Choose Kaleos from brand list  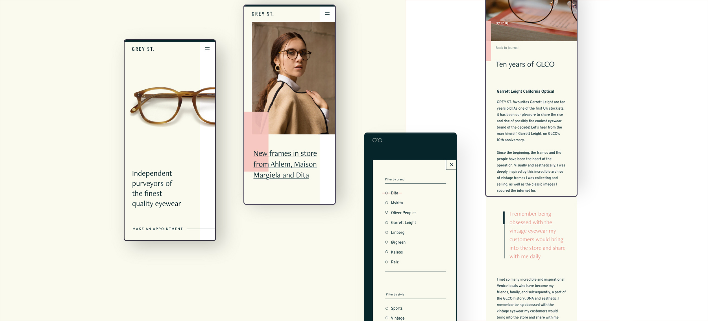(394, 252)
